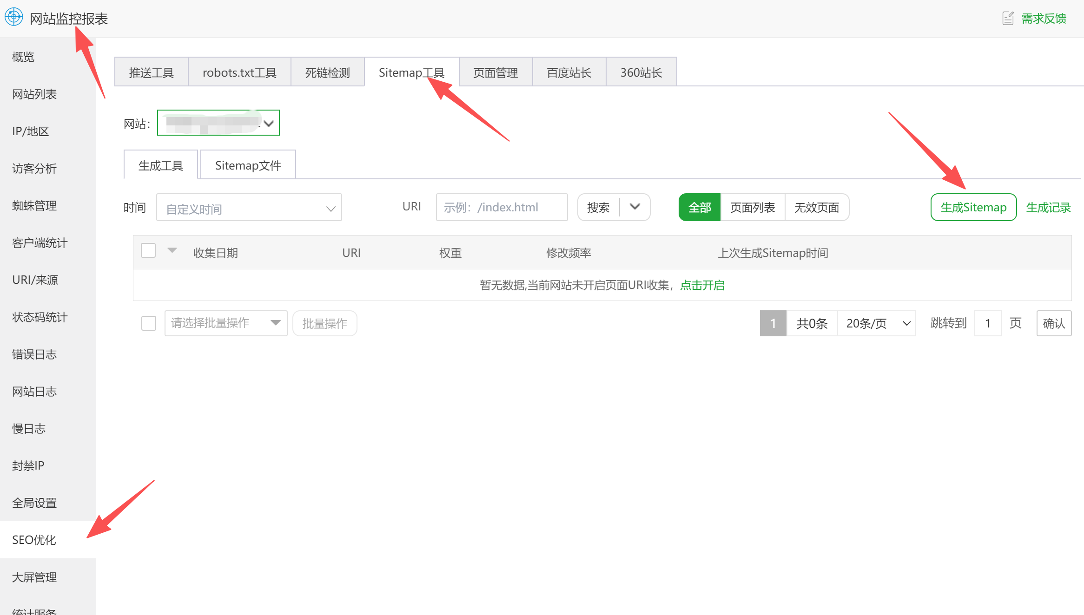
Task: Switch to the robots.txt工具 tab
Action: tap(239, 72)
